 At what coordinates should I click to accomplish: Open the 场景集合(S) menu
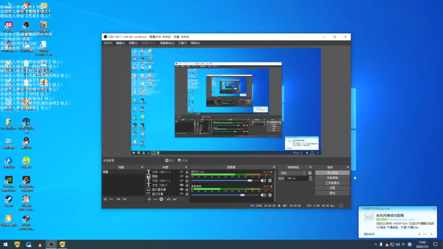pos(167,43)
